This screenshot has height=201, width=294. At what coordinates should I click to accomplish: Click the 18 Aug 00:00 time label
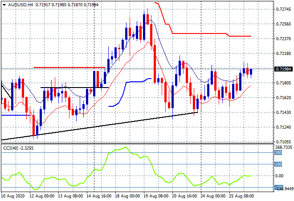pos(127,196)
